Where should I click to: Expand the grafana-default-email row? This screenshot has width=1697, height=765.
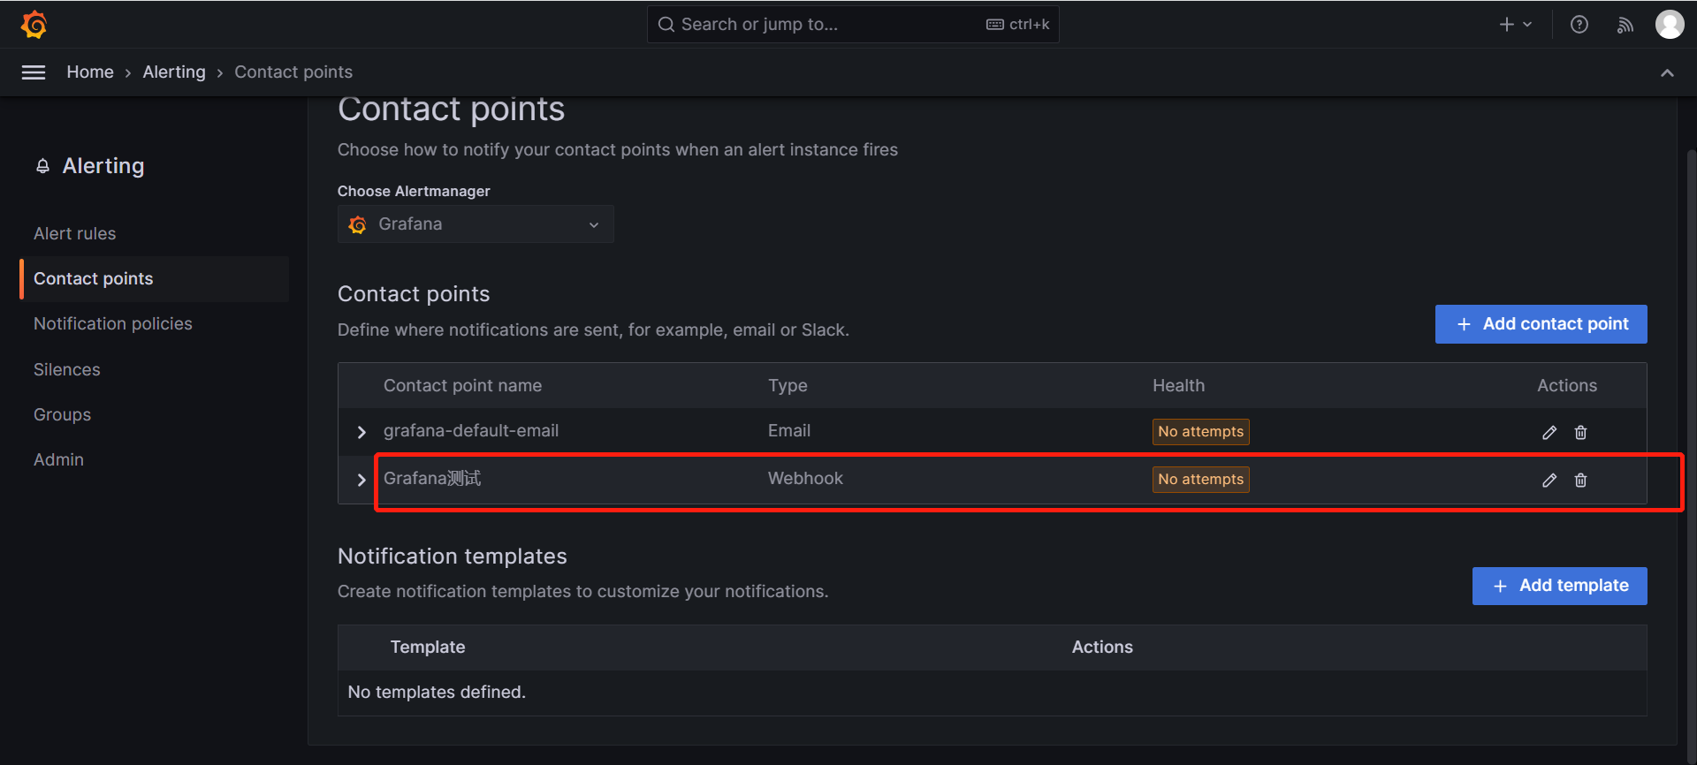point(361,432)
